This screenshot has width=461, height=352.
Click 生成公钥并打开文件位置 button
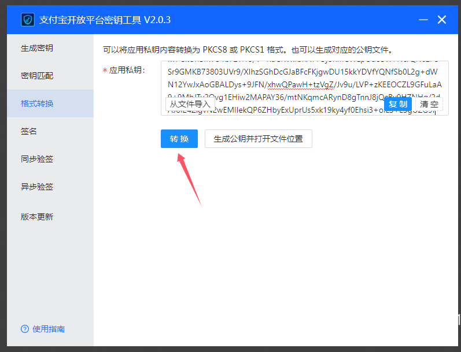click(258, 139)
